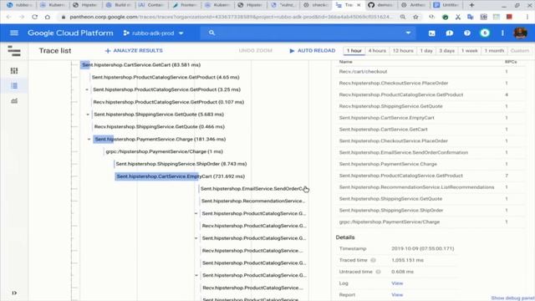The width and height of the screenshot is (535, 301).
Task: Reload the browser page
Action: click(x=34, y=17)
